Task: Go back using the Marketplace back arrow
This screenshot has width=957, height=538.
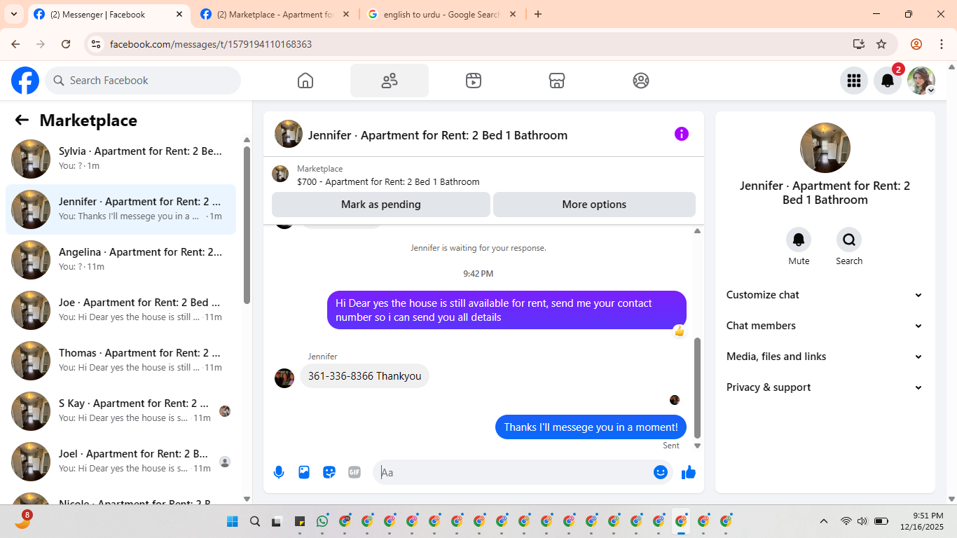Action: 22,120
